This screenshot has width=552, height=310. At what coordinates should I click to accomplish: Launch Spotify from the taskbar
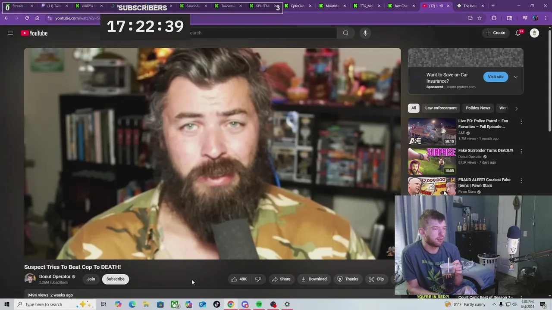coord(259,304)
